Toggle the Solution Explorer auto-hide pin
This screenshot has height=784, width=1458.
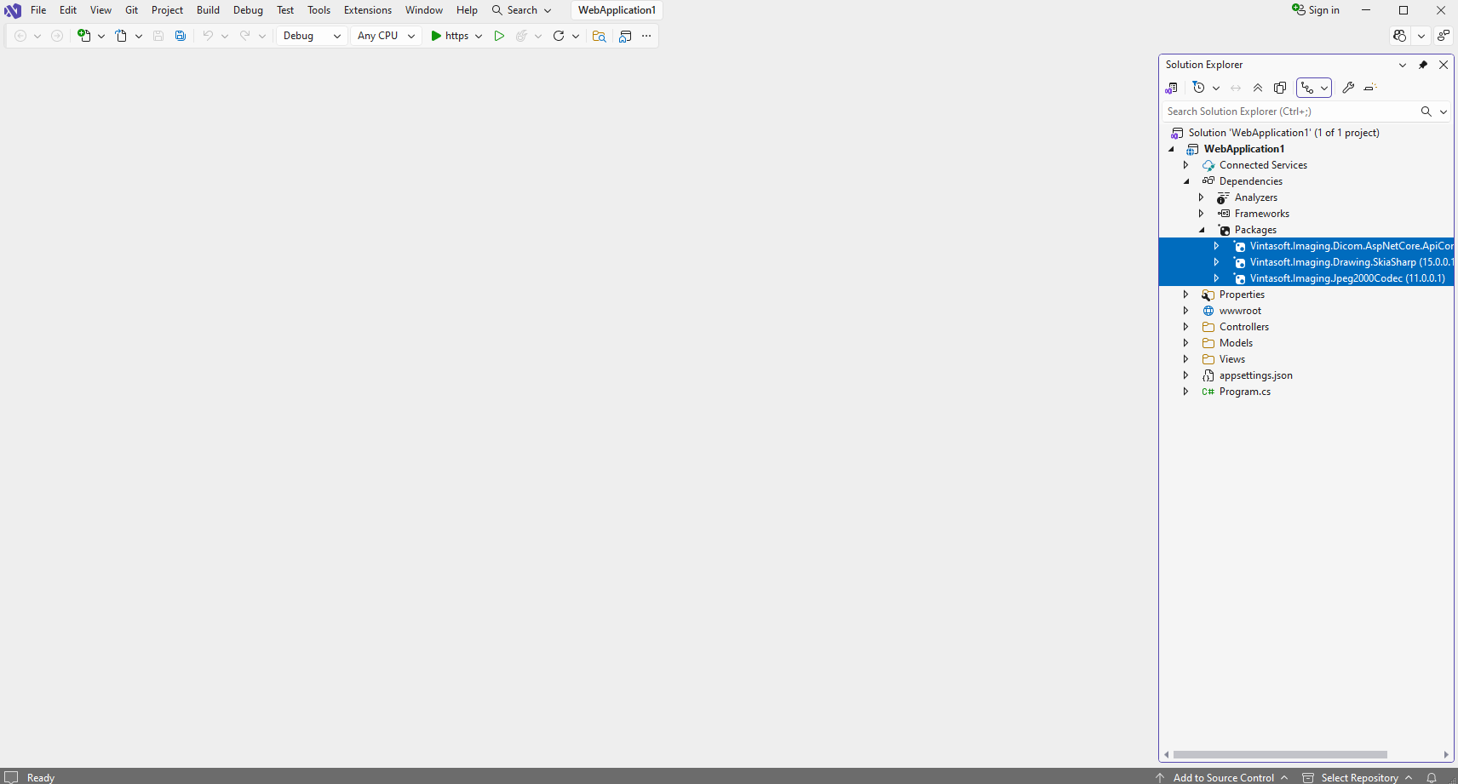coord(1423,65)
